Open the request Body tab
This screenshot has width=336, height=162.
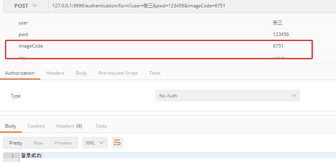coord(81,73)
